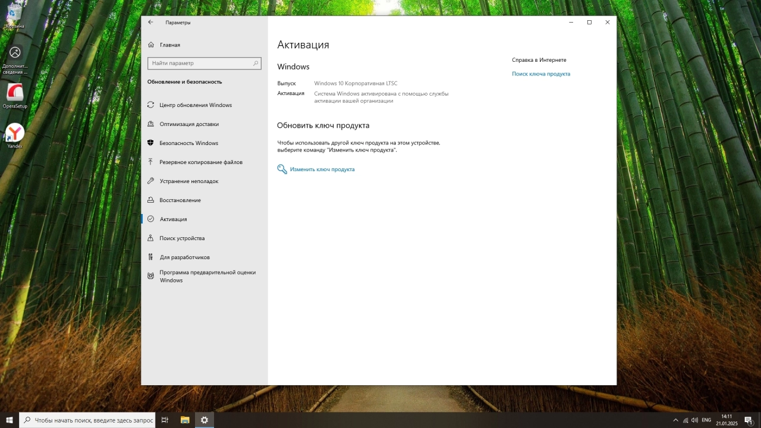The image size is (761, 428).
Task: Click the back arrow in Settings header
Action: tap(150, 22)
